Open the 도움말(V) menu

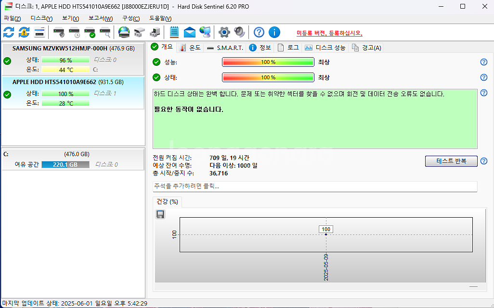coord(160,19)
